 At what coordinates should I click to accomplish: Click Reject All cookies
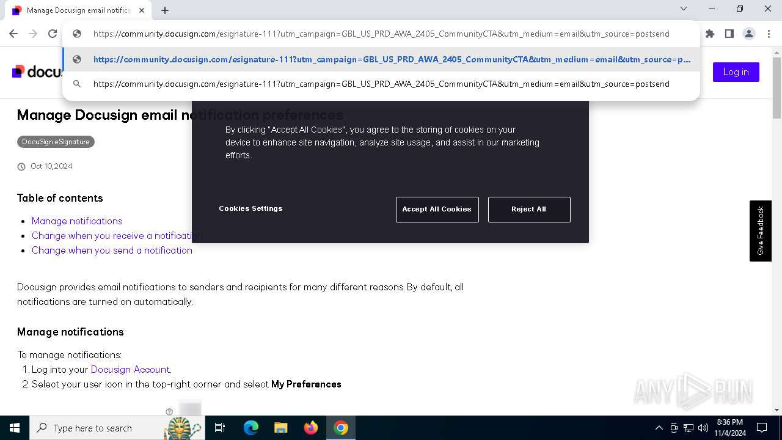[529, 209]
